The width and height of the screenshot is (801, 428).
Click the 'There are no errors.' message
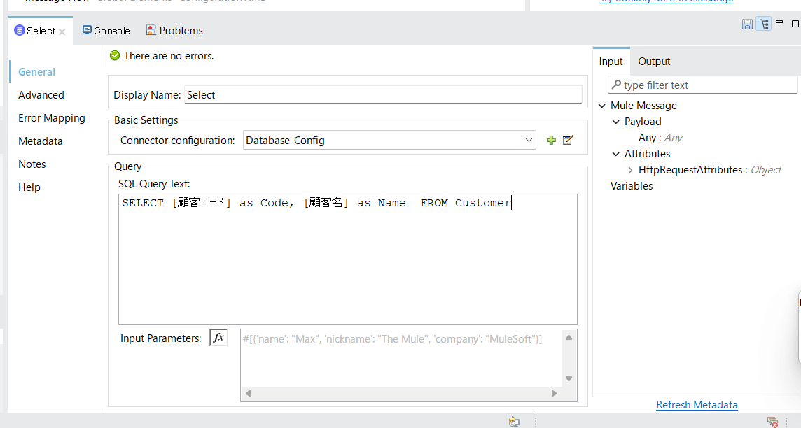tap(169, 56)
